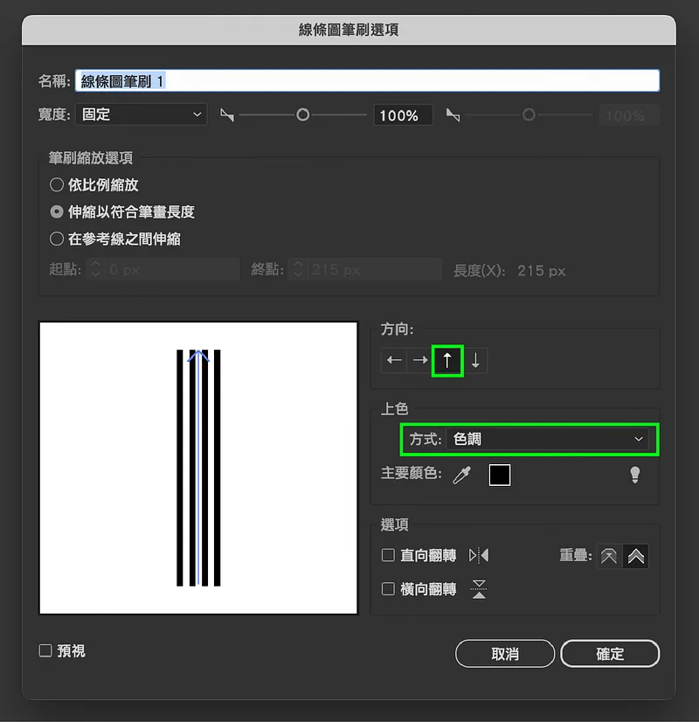This screenshot has height=722, width=699.
Task: Choose the second 重疊 overlap option
Action: 635,556
